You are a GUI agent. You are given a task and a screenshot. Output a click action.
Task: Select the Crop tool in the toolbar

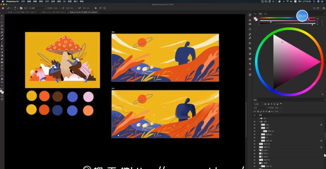pos(2,29)
